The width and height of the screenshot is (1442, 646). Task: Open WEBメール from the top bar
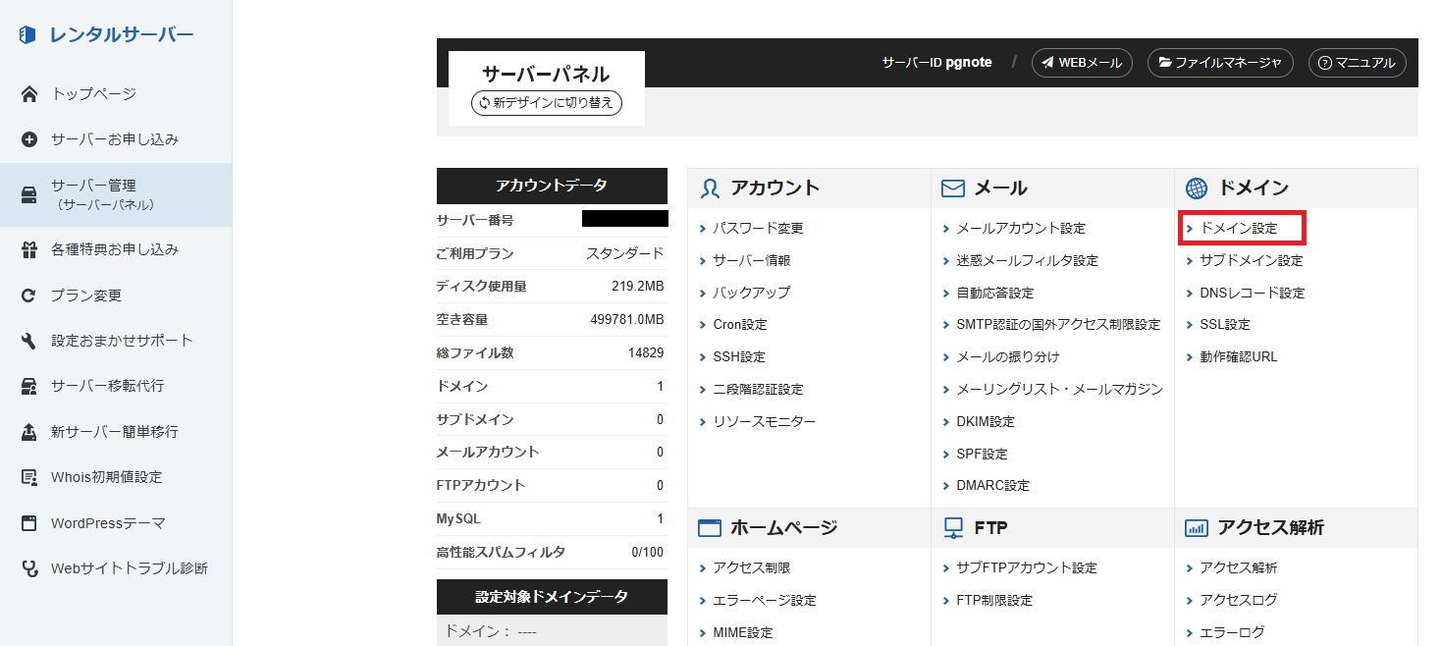pyautogui.click(x=1082, y=63)
